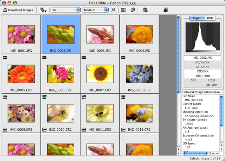
Task: Select the IMG_0001.JPG pink daisy thumbnail
Action: [x=21, y=34]
